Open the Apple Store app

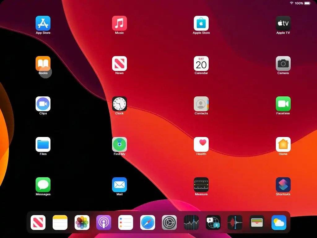(201, 23)
